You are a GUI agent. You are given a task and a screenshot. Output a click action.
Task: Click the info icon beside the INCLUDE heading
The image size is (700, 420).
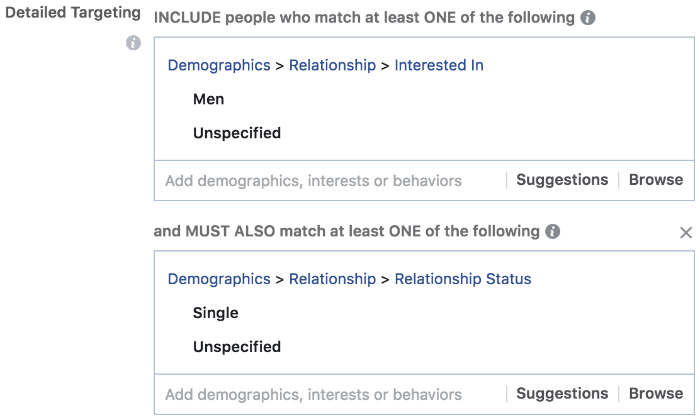587,18
